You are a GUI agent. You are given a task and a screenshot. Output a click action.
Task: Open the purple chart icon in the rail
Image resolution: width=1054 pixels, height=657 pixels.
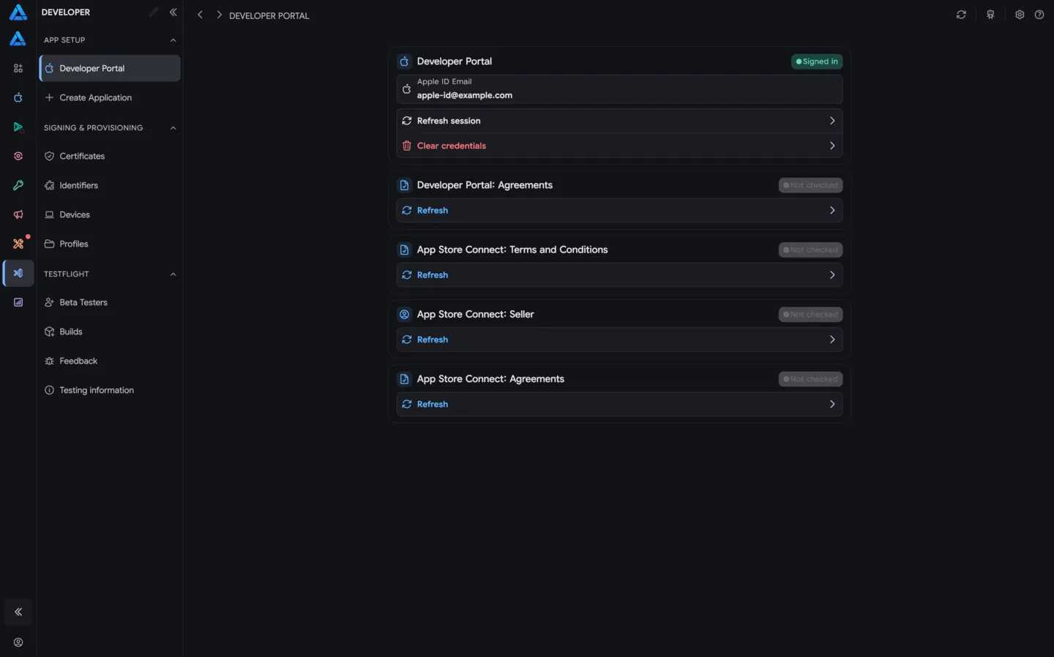pos(18,302)
